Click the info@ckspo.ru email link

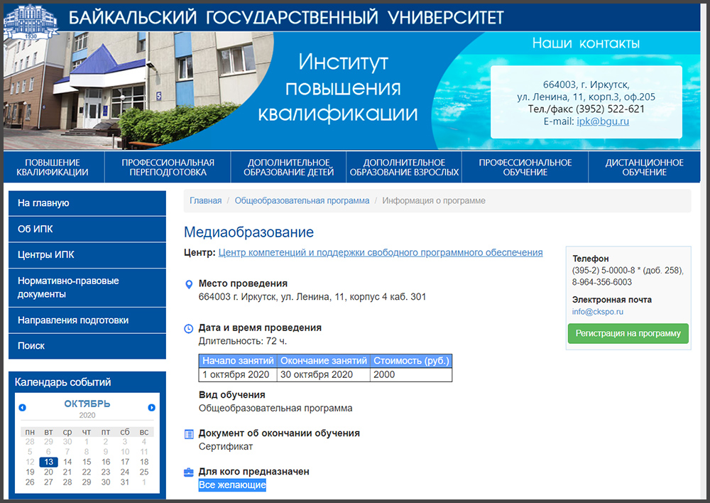(x=598, y=312)
